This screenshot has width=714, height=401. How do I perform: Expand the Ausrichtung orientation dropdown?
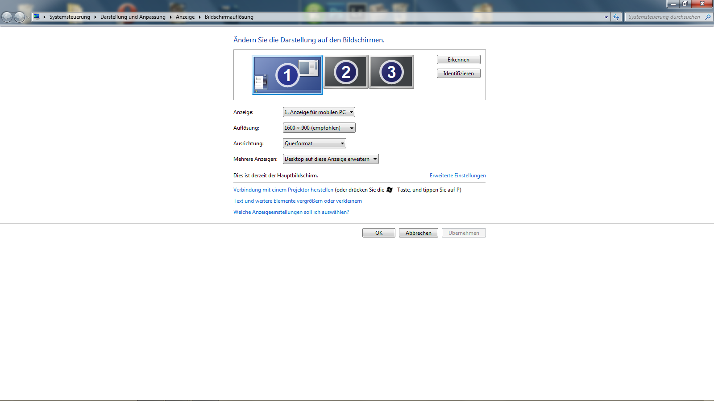314,143
